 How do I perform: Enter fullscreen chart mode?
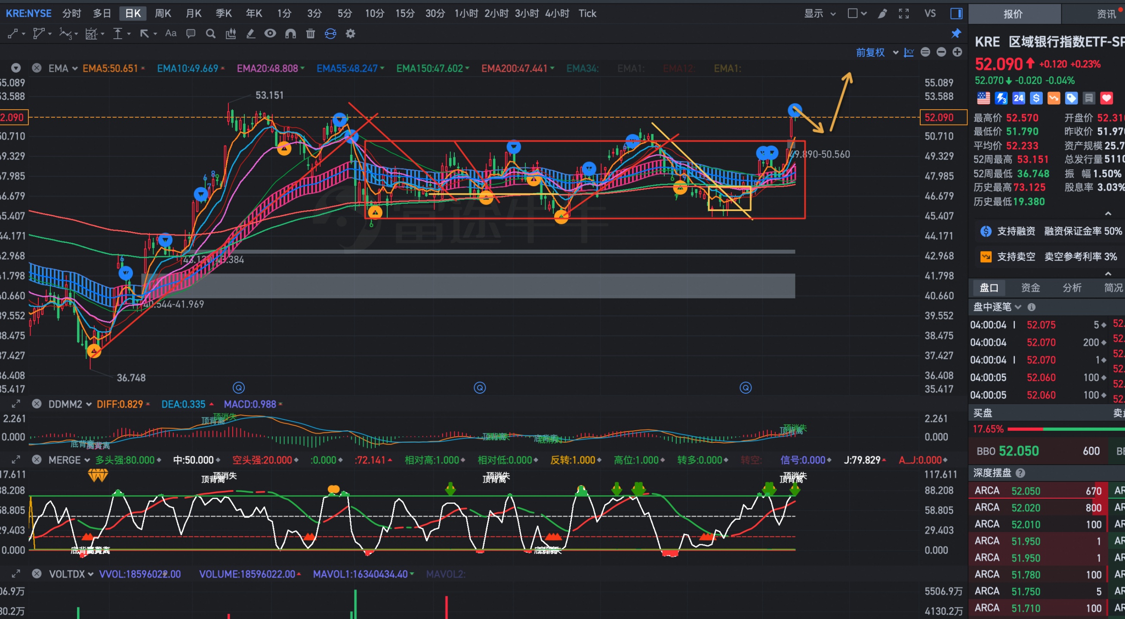click(x=903, y=13)
